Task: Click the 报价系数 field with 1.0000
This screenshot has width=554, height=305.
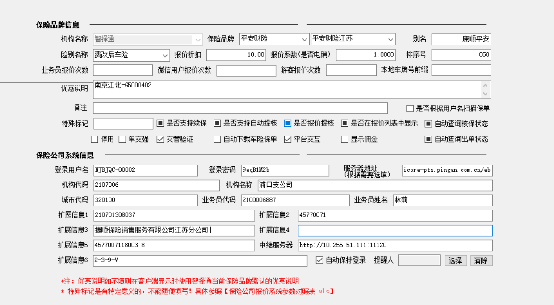Action: (365, 55)
